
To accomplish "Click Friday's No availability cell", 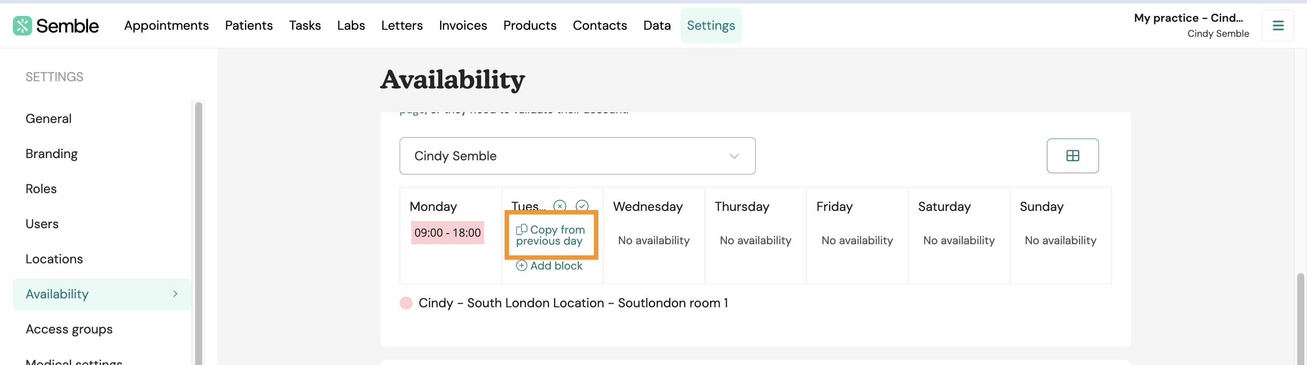I will (x=858, y=240).
